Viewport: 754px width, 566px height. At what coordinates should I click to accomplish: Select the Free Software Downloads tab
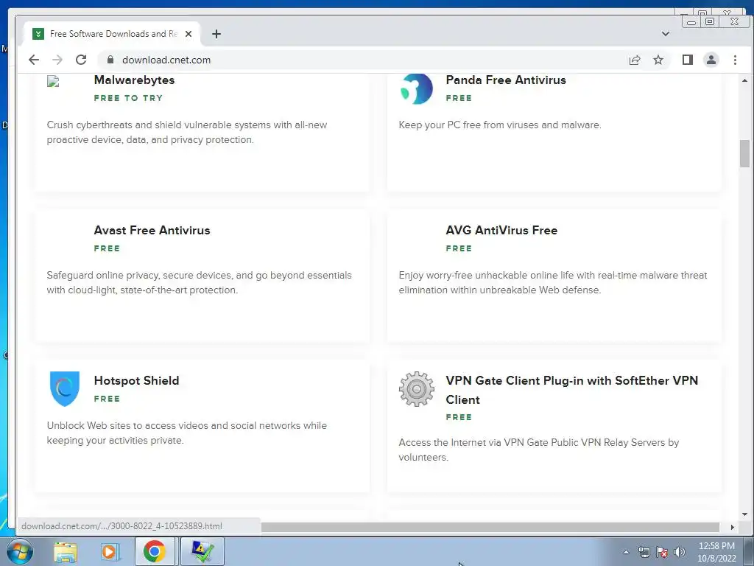point(113,34)
